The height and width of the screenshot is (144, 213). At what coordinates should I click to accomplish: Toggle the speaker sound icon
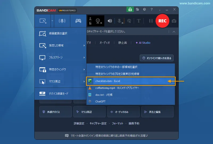(x=110, y=21)
